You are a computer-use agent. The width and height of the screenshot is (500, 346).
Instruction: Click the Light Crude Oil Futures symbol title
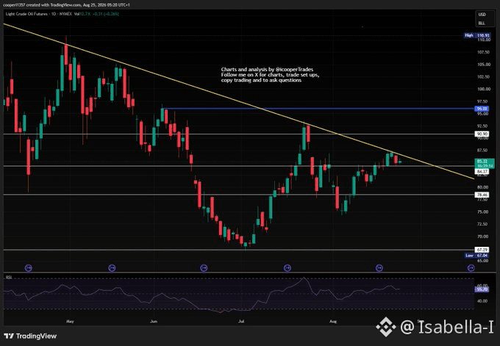(x=26, y=14)
